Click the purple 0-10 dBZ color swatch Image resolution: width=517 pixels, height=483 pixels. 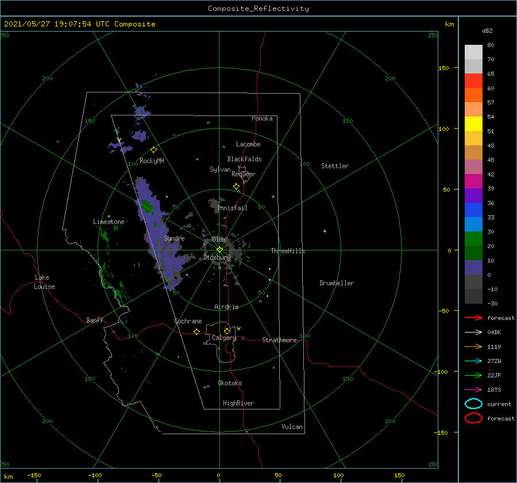pyautogui.click(x=473, y=268)
